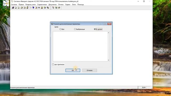Open the 'Отчеты' menu

click(x=61, y=5)
